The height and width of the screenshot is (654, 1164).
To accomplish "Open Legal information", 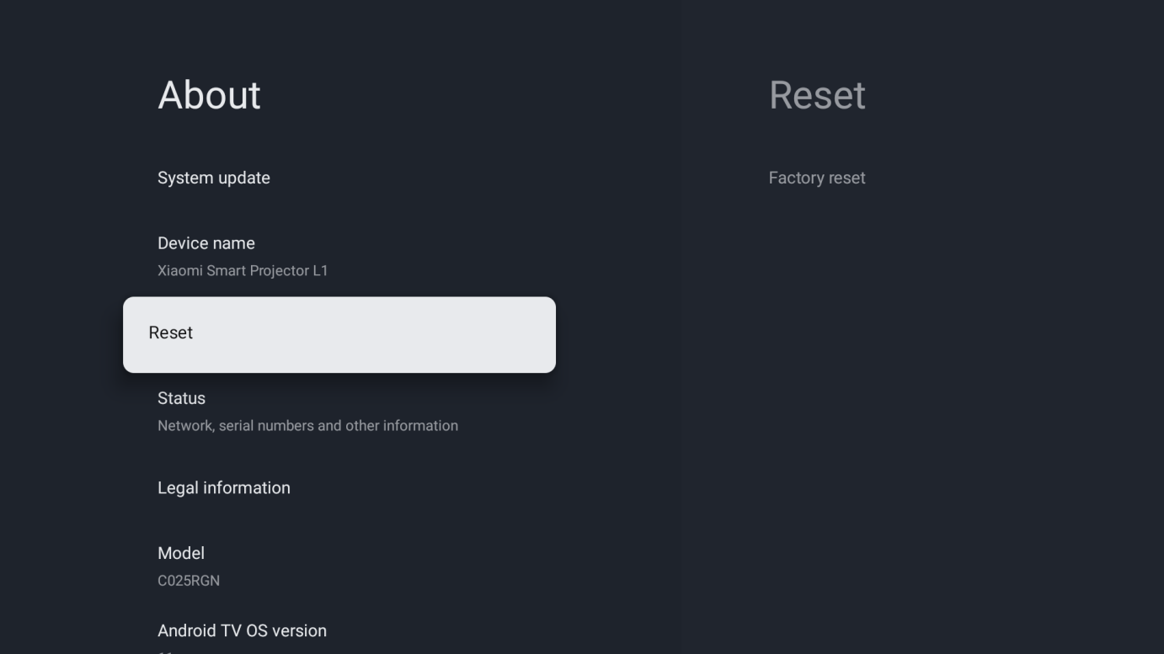I will 224,488.
